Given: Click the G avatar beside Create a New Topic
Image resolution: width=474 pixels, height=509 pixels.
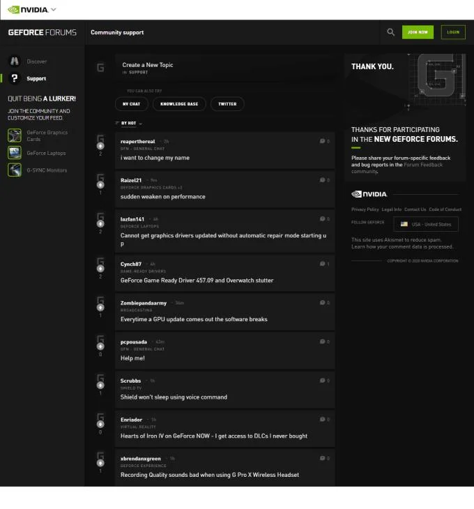Looking at the screenshot, I should coord(100,68).
